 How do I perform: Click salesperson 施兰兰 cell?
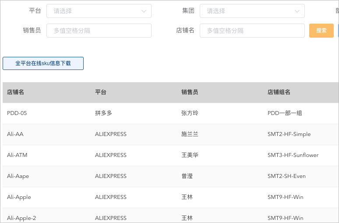coord(190,134)
